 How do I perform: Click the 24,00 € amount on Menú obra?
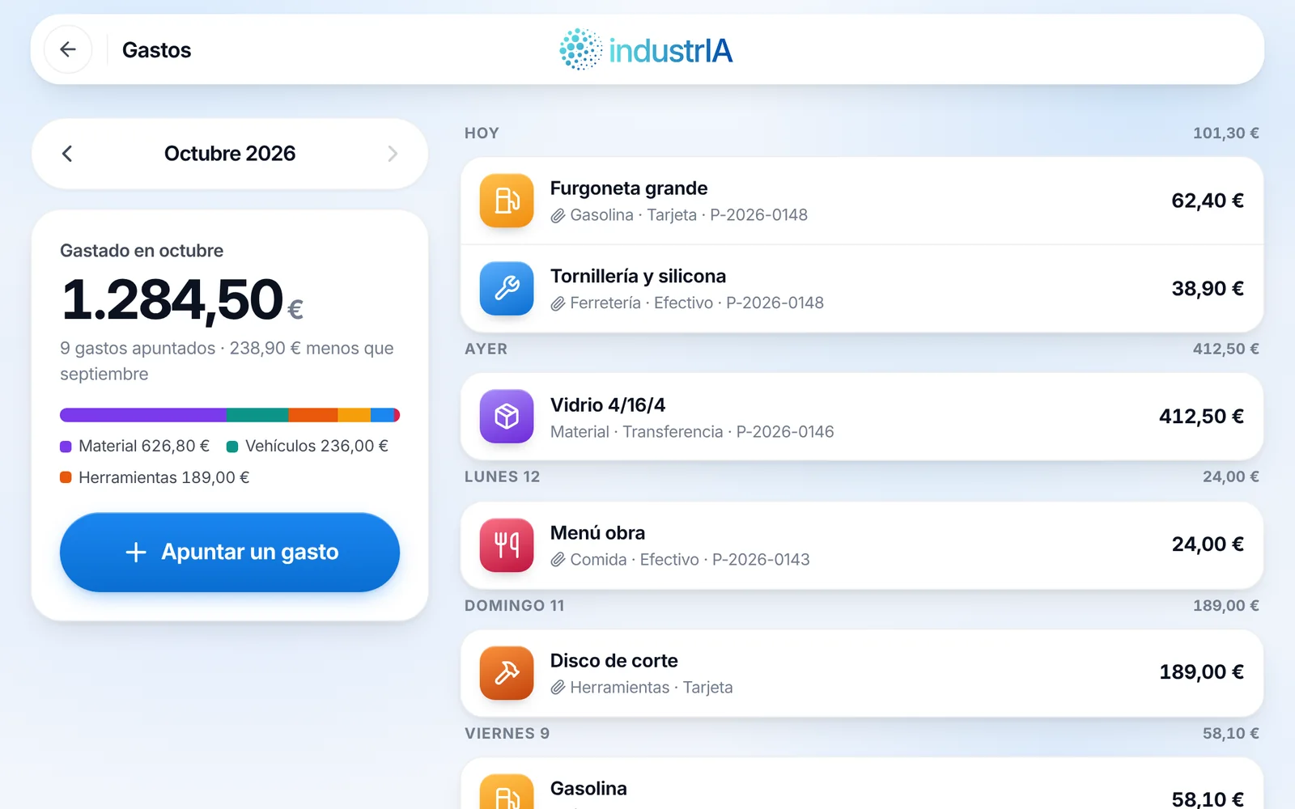(1208, 544)
